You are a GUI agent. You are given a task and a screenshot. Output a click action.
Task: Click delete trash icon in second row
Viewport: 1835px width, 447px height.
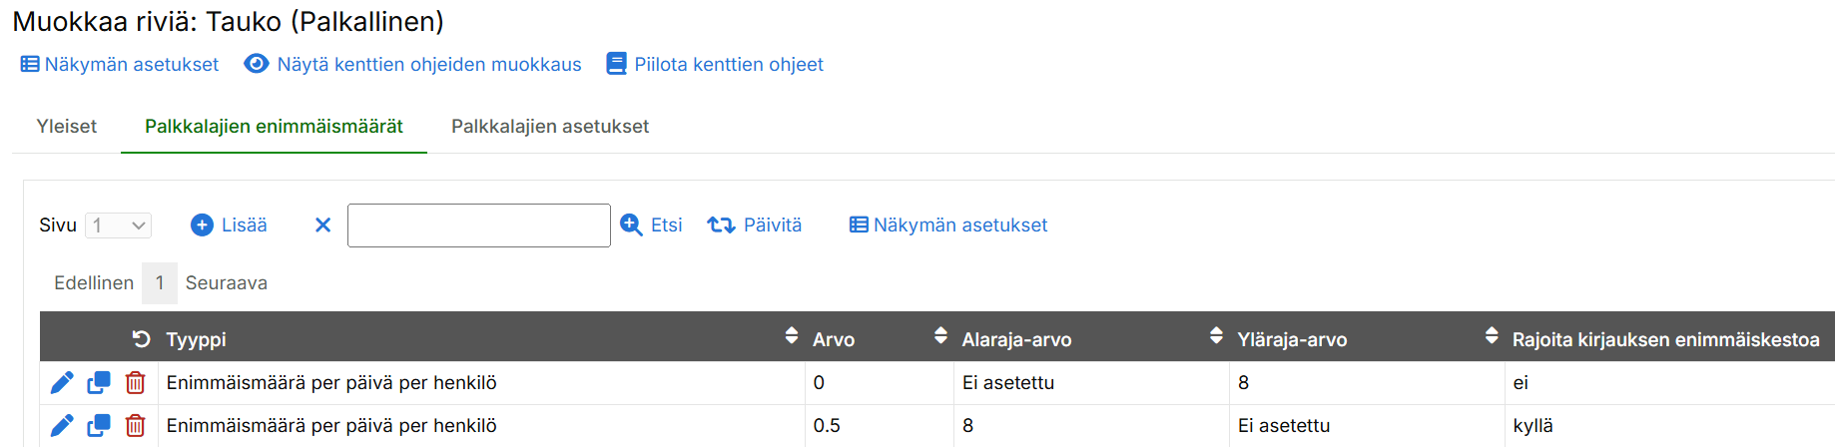(x=136, y=426)
